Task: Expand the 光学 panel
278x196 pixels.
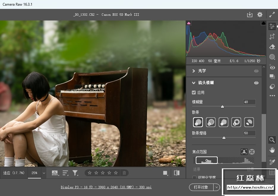Action: 194,71
